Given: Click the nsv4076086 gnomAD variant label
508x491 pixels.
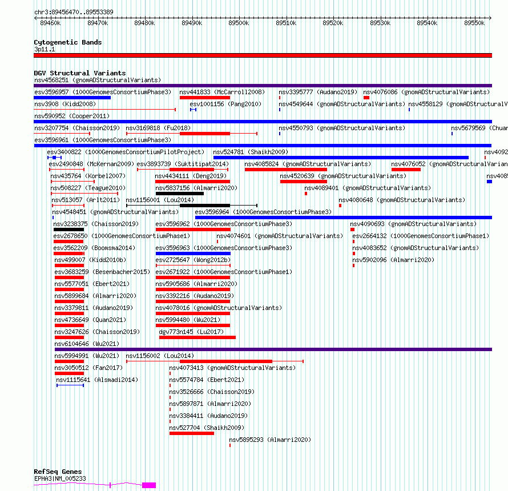Looking at the screenshot, I should click(x=426, y=92).
